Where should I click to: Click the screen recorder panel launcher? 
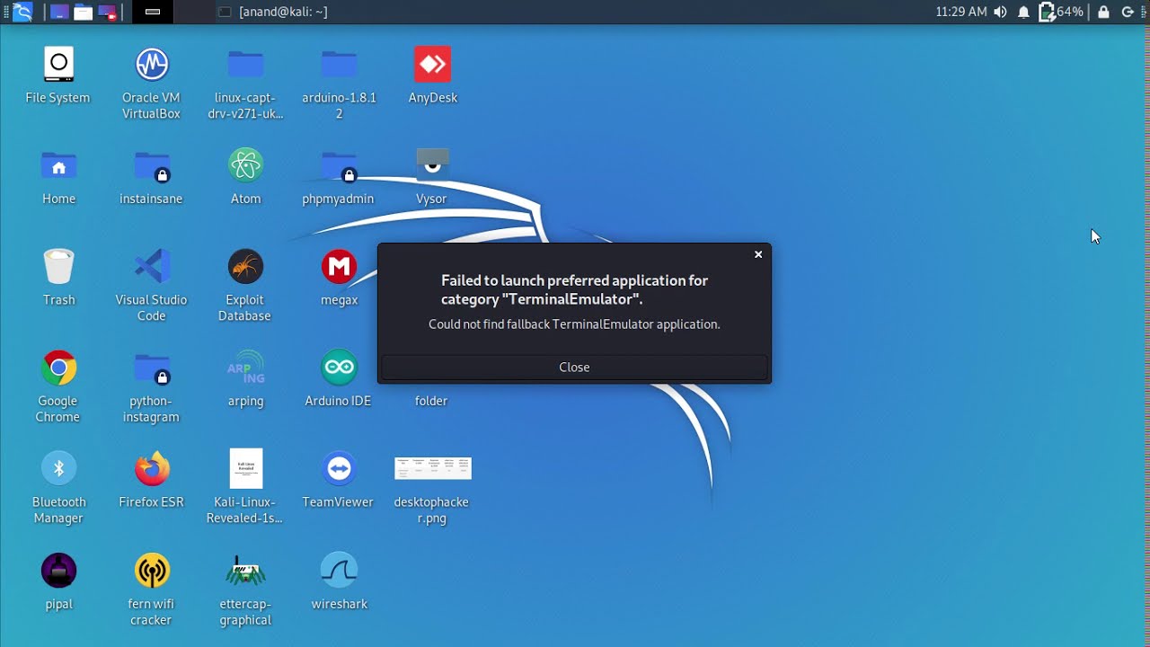[x=108, y=12]
